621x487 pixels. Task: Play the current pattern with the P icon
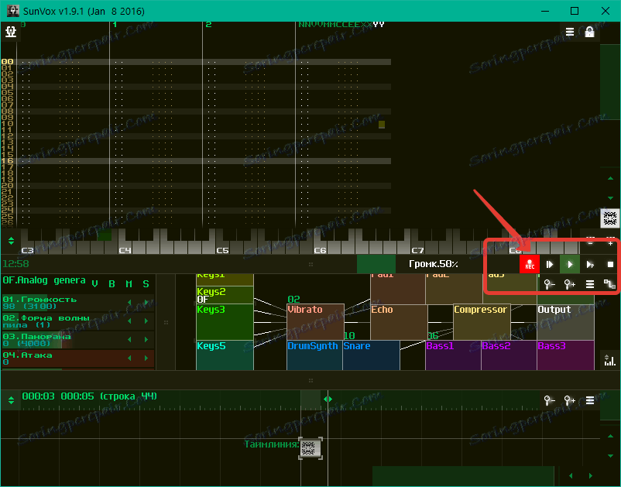590,264
